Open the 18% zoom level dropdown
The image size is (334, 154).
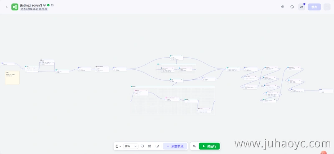pos(131,146)
